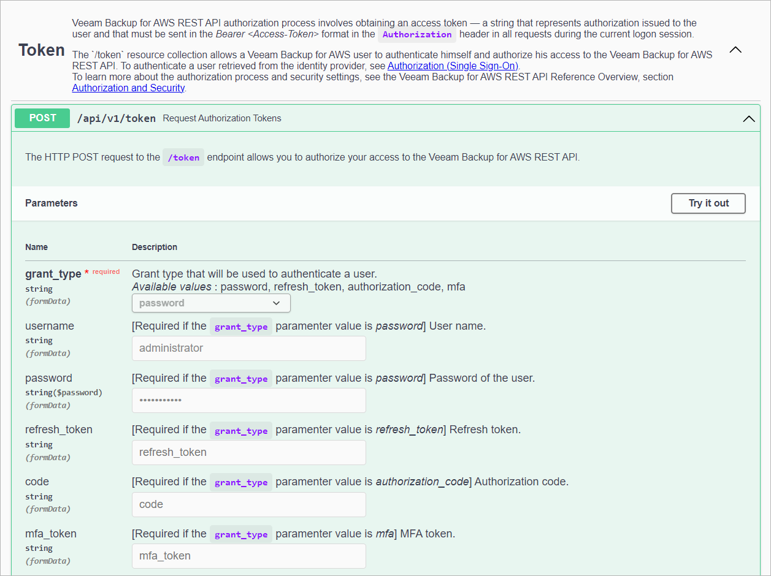Click the mfa_token input field
Screen dimensions: 771x576
[249, 556]
